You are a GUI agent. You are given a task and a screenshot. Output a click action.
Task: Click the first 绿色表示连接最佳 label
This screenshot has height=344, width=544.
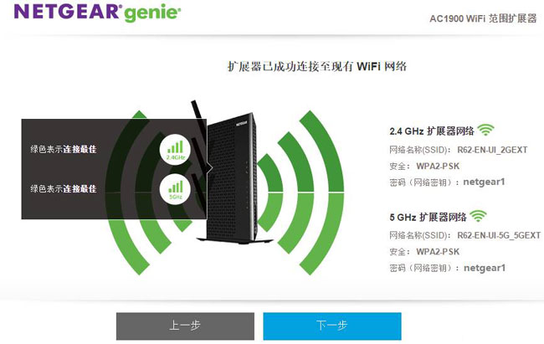[x=64, y=149]
